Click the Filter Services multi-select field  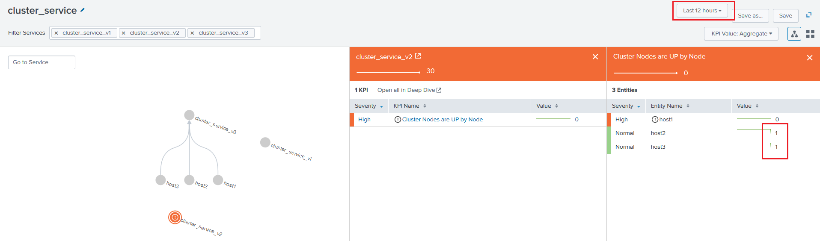click(x=155, y=33)
